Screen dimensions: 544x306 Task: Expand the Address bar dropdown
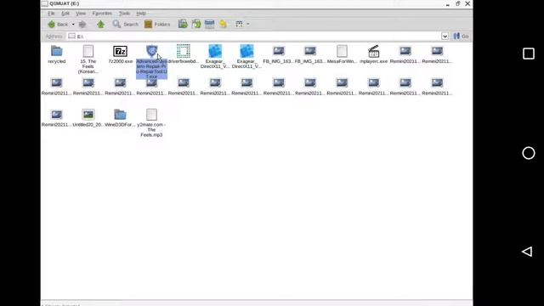click(x=445, y=36)
